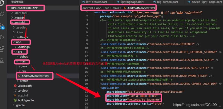
Task: Switch to the device_light_page.dart tab
Action: (206, 2)
